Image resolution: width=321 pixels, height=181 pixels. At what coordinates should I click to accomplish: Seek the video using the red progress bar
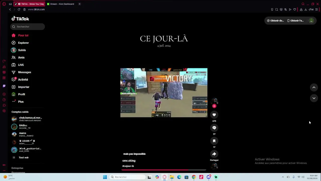coord(164,170)
